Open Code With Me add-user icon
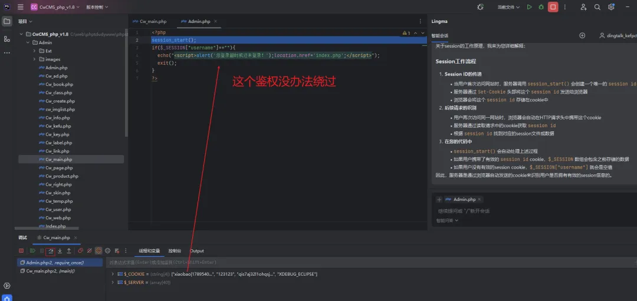This screenshot has height=301, width=637. point(583,7)
